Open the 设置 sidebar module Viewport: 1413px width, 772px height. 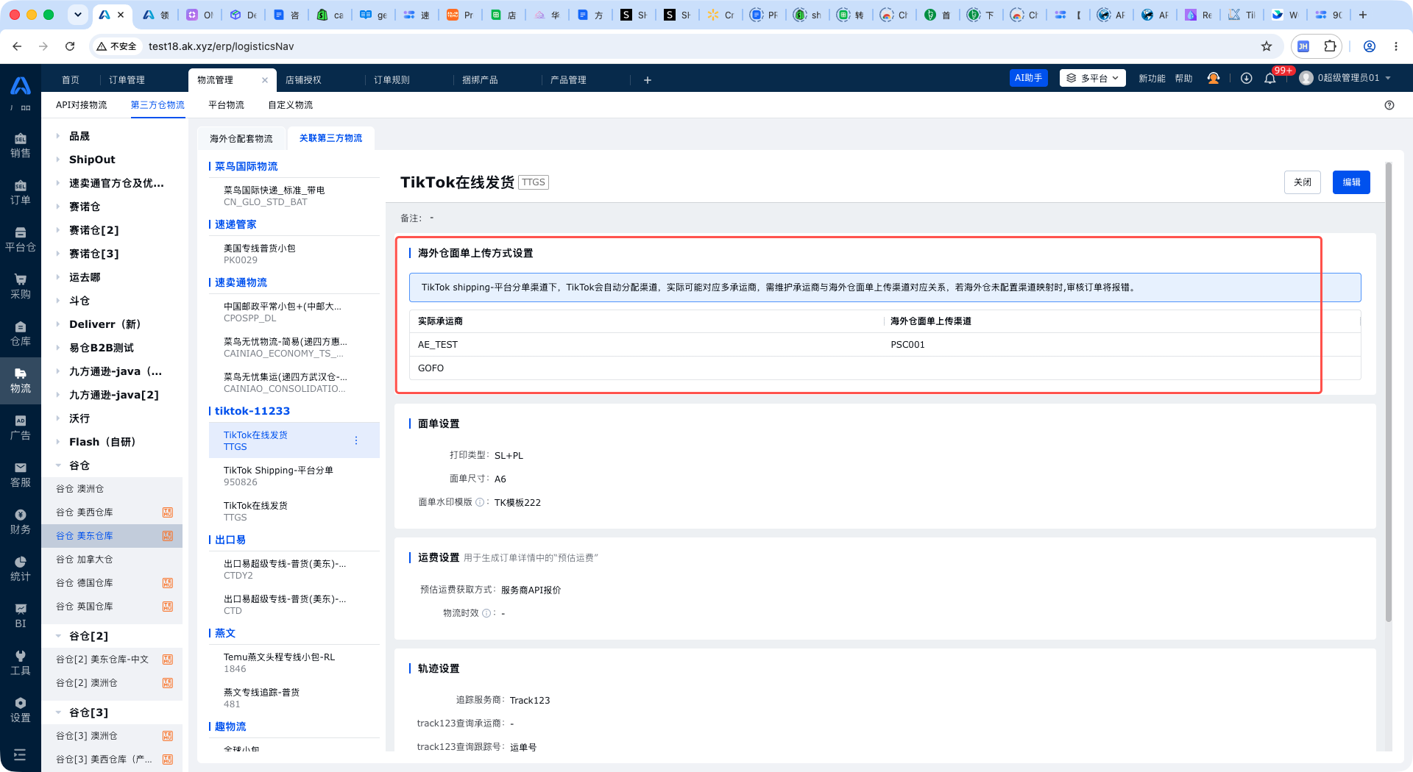(21, 710)
